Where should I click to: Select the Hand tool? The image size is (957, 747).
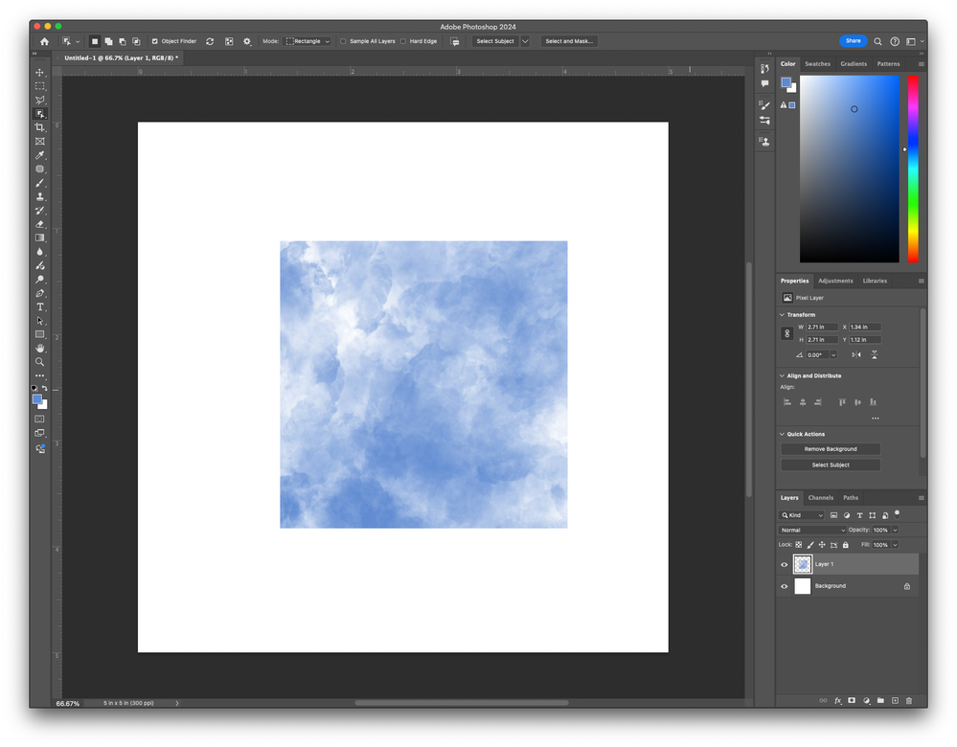pos(39,349)
